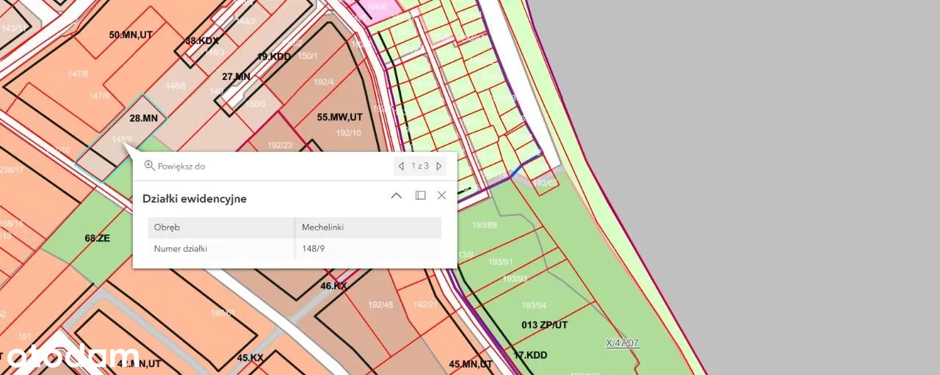Click the 55.MW,UT zone label
The image size is (940, 375).
339,117
